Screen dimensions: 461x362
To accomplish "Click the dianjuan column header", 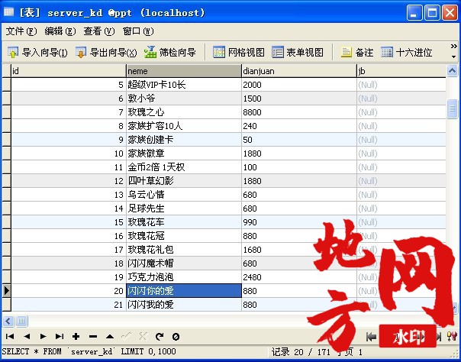I will pyautogui.click(x=299, y=71).
